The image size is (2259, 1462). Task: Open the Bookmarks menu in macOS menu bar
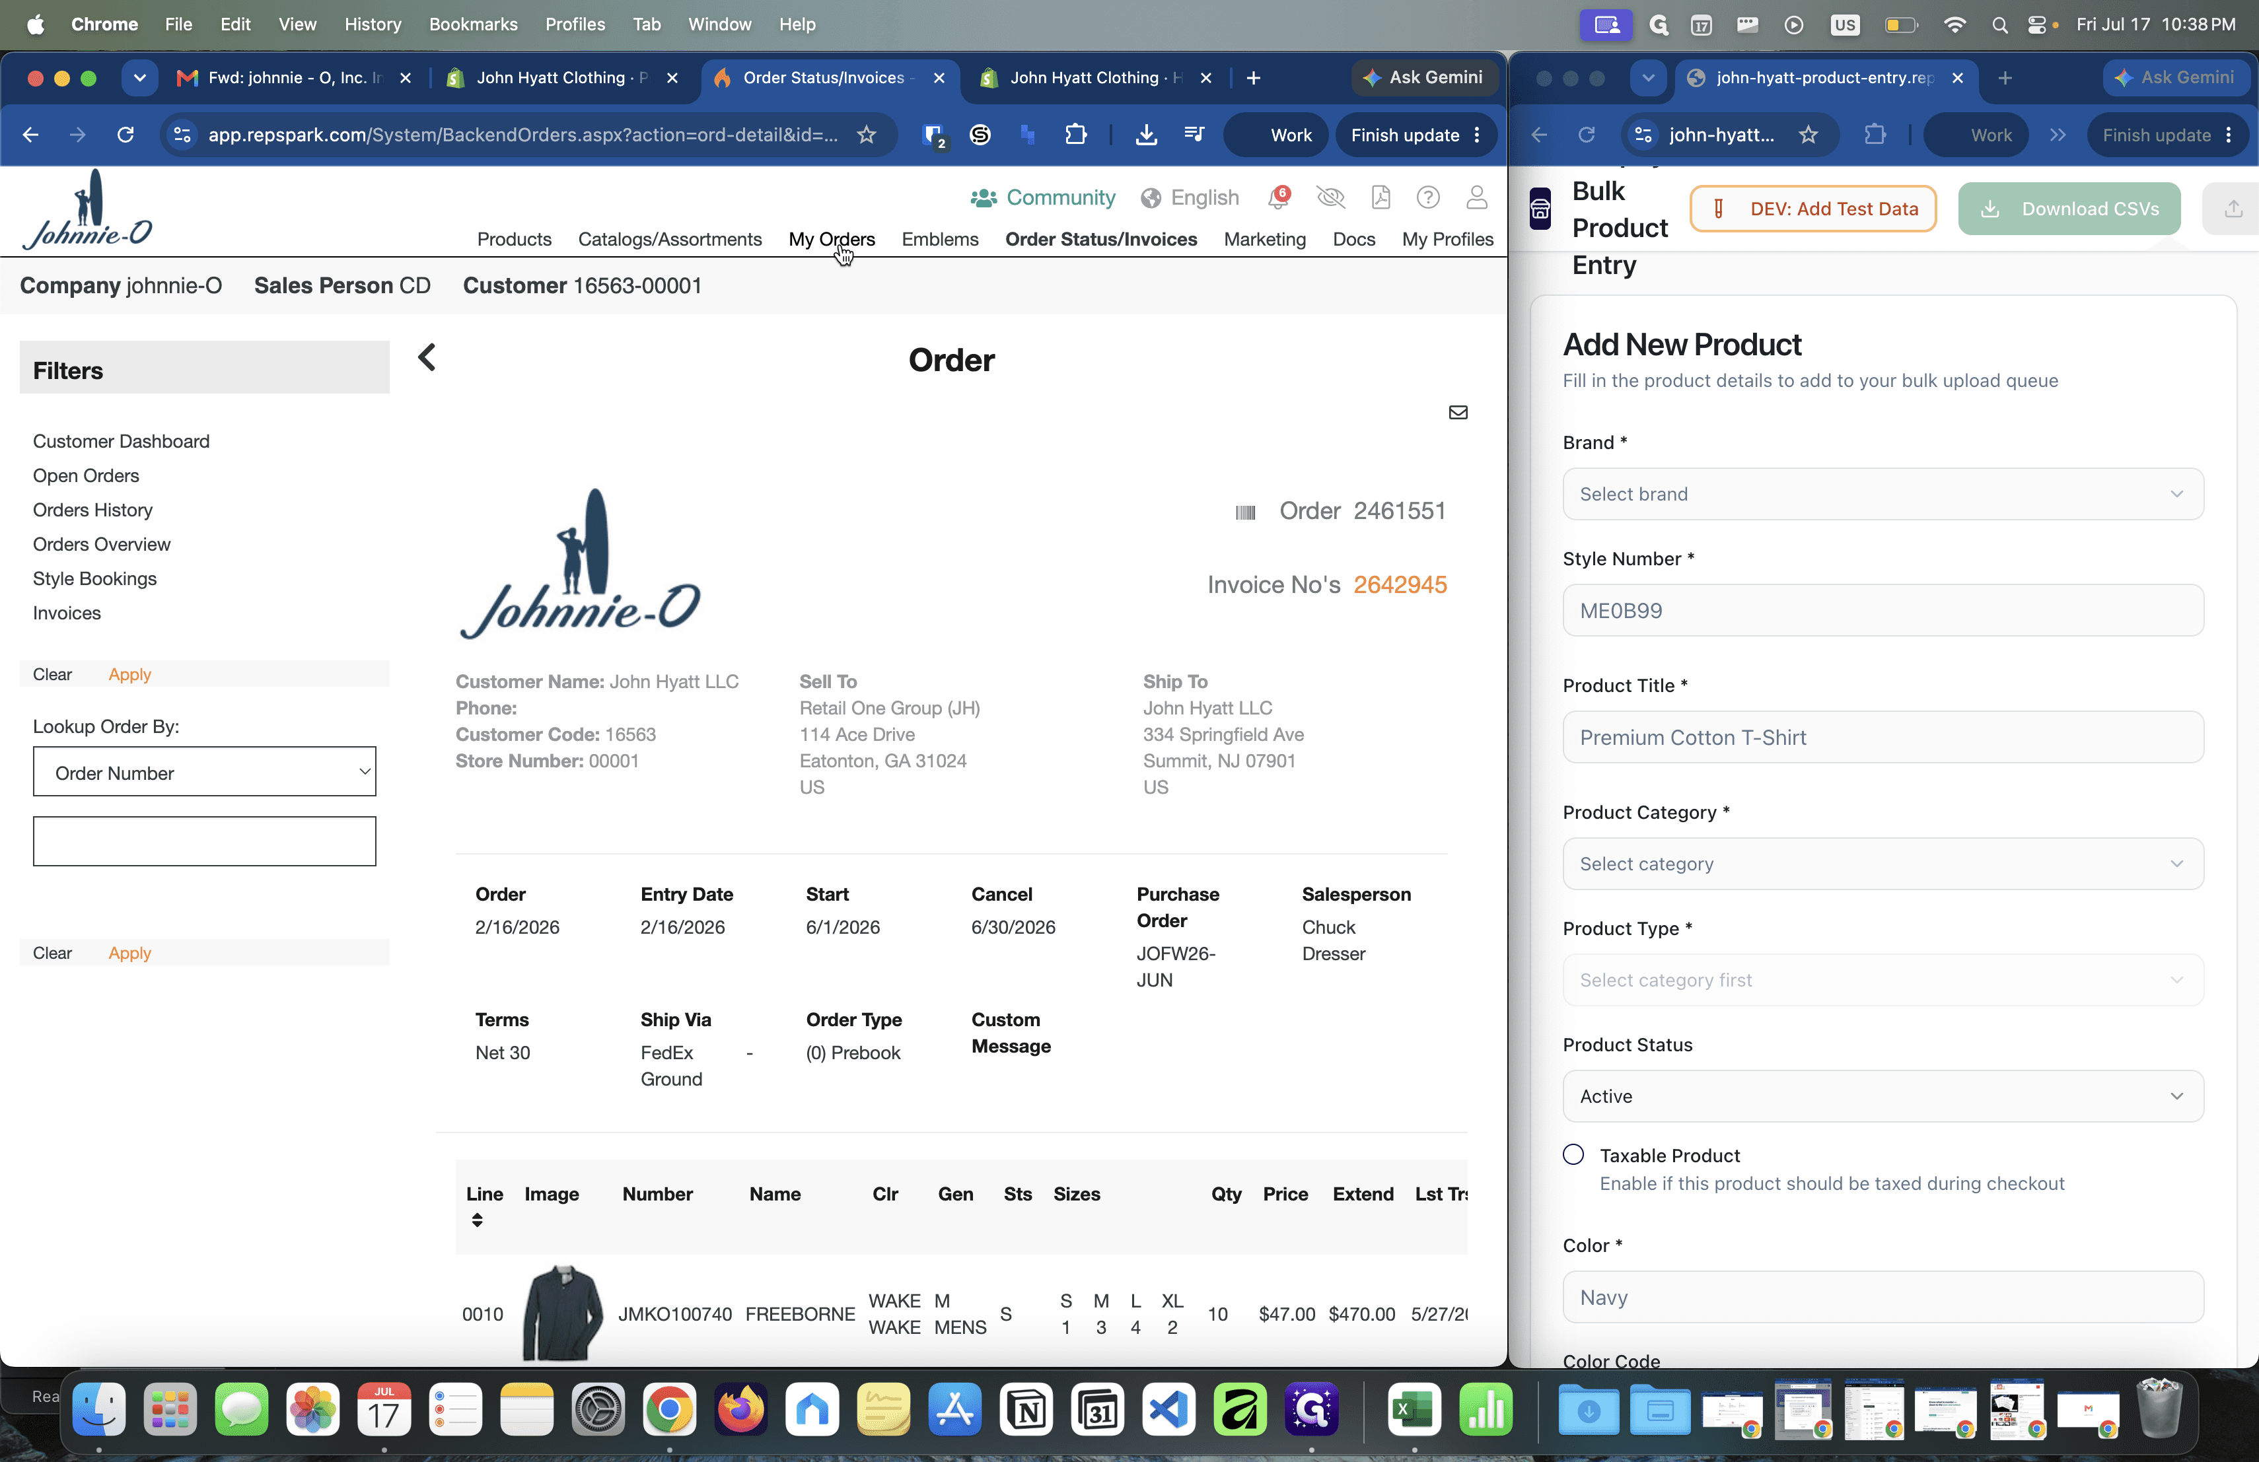(x=473, y=24)
